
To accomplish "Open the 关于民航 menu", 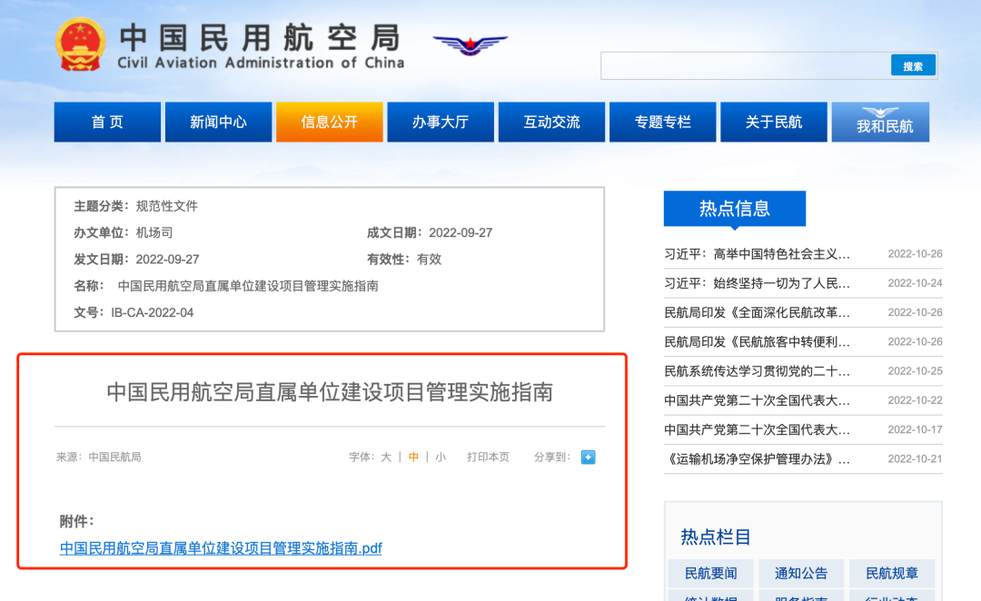I will click(x=773, y=122).
